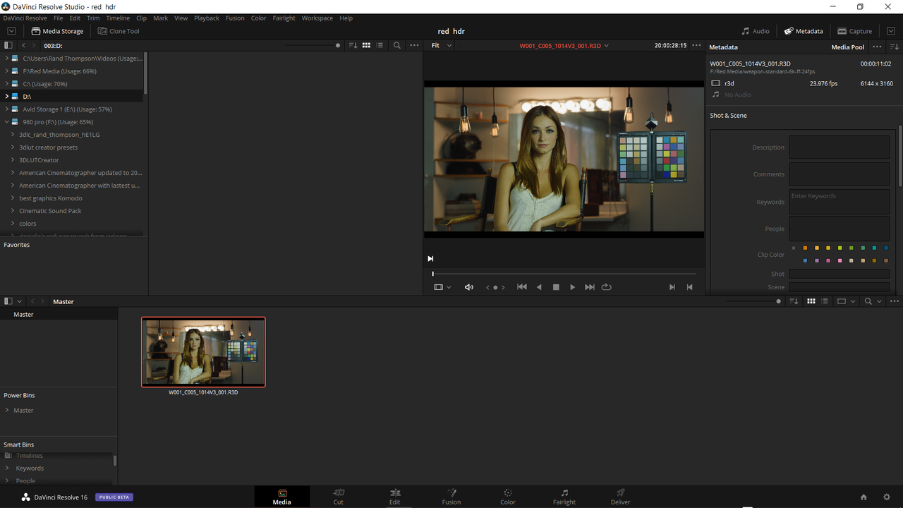This screenshot has height=508, width=903.
Task: Toggle the Audio panel
Action: point(756,31)
